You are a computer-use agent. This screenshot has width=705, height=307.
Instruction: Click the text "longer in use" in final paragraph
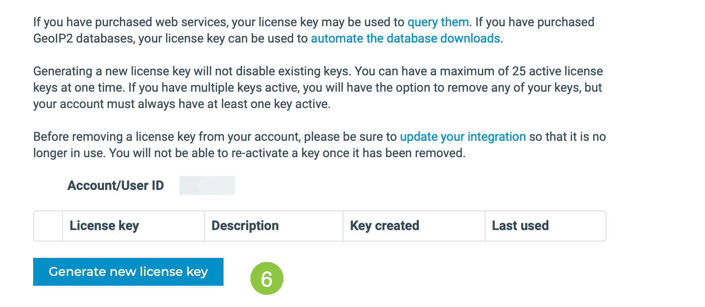coord(69,153)
